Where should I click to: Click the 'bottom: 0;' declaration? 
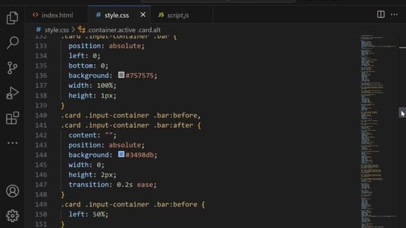[x=88, y=66]
